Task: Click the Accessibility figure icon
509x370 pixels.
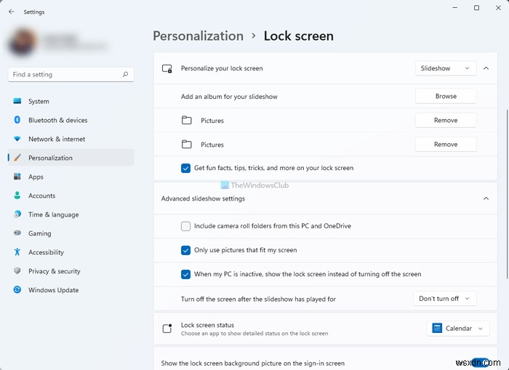Action: point(17,252)
